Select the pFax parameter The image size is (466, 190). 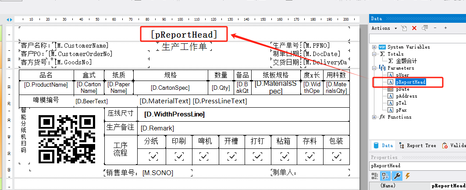[x=401, y=110]
